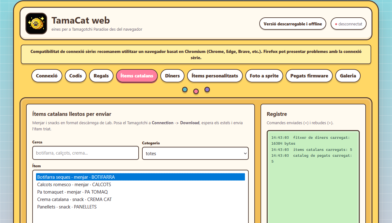Click log entry items catalans carregats: 5

coord(312,150)
